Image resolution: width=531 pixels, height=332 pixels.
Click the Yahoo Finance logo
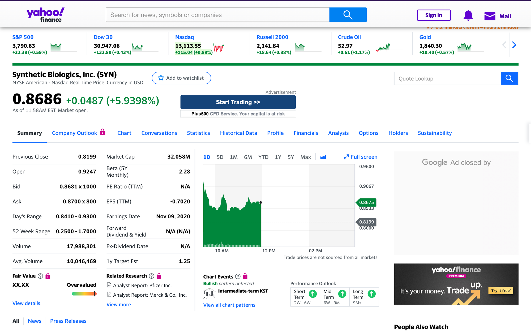45,15
